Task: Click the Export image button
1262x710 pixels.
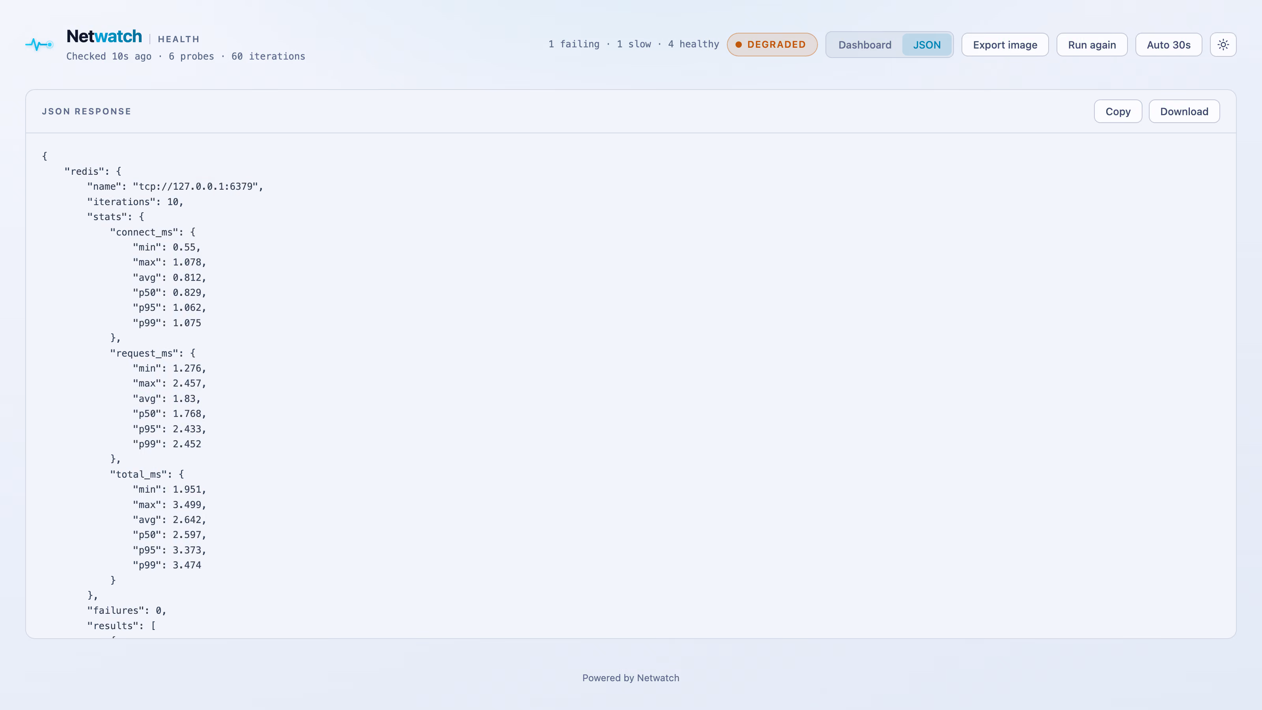Action: [x=1005, y=45]
